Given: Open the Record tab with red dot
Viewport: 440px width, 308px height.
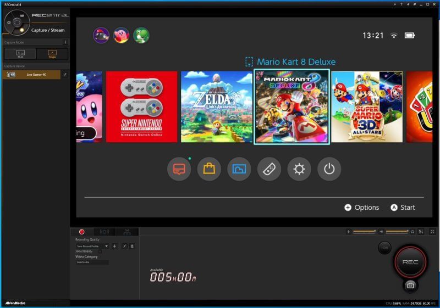Looking at the screenshot, I should 81,232.
